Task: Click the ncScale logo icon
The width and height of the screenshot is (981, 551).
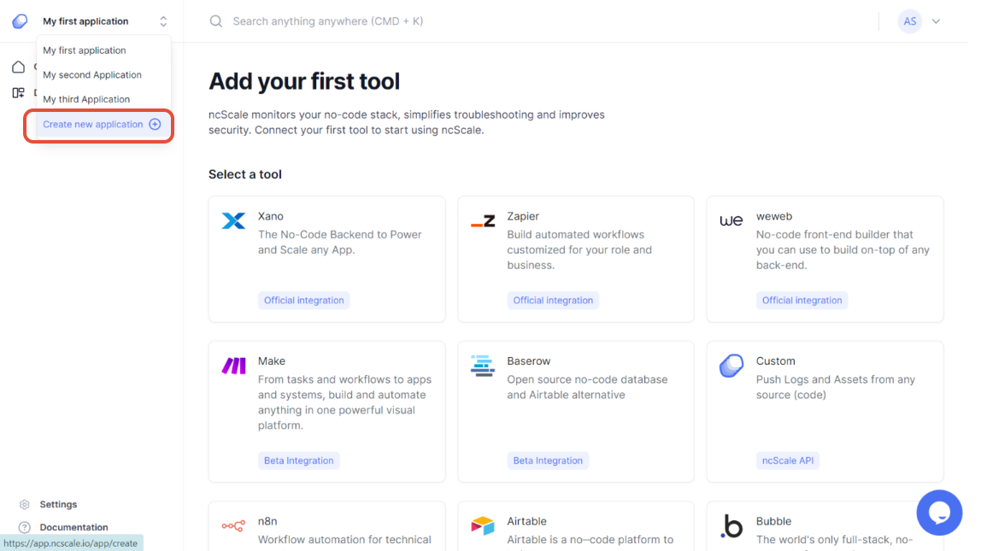Action: point(20,21)
